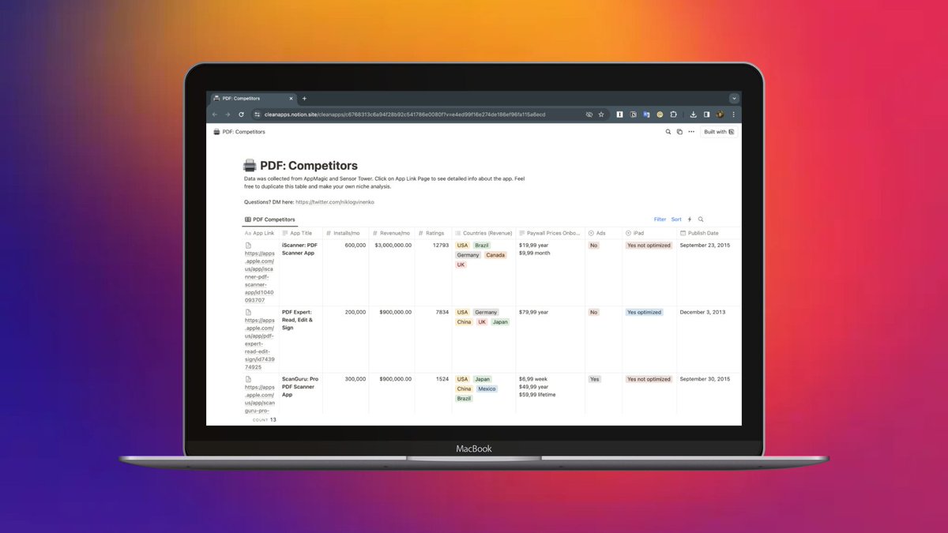948x533 pixels.
Task: Click the Ads column header
Action: click(x=604, y=233)
